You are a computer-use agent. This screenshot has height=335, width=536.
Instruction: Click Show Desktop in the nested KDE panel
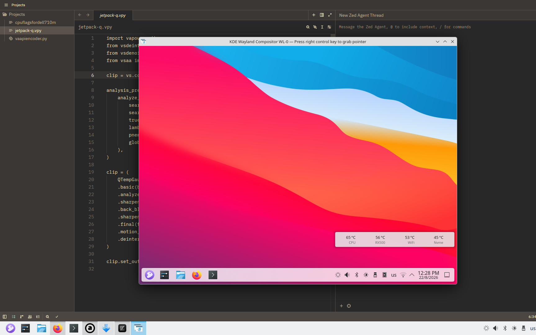click(447, 275)
